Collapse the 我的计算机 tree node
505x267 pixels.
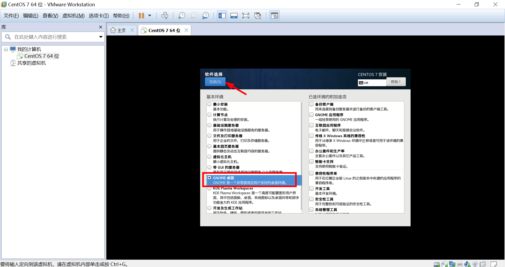pyautogui.click(x=6, y=49)
